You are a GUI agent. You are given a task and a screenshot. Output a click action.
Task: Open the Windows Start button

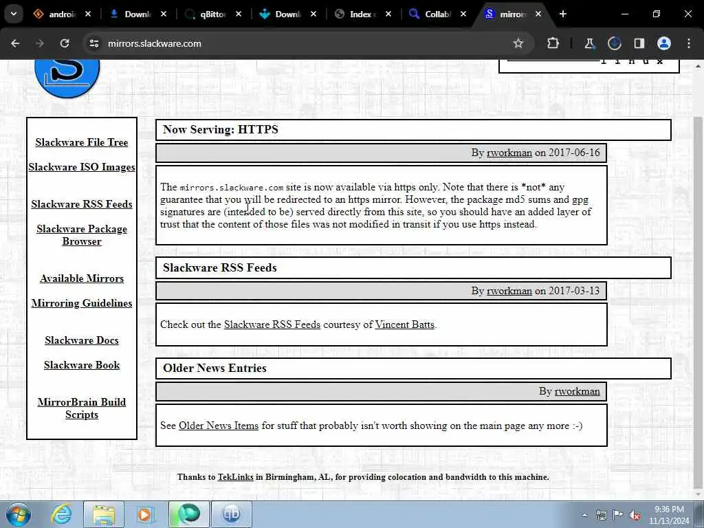[x=19, y=514]
